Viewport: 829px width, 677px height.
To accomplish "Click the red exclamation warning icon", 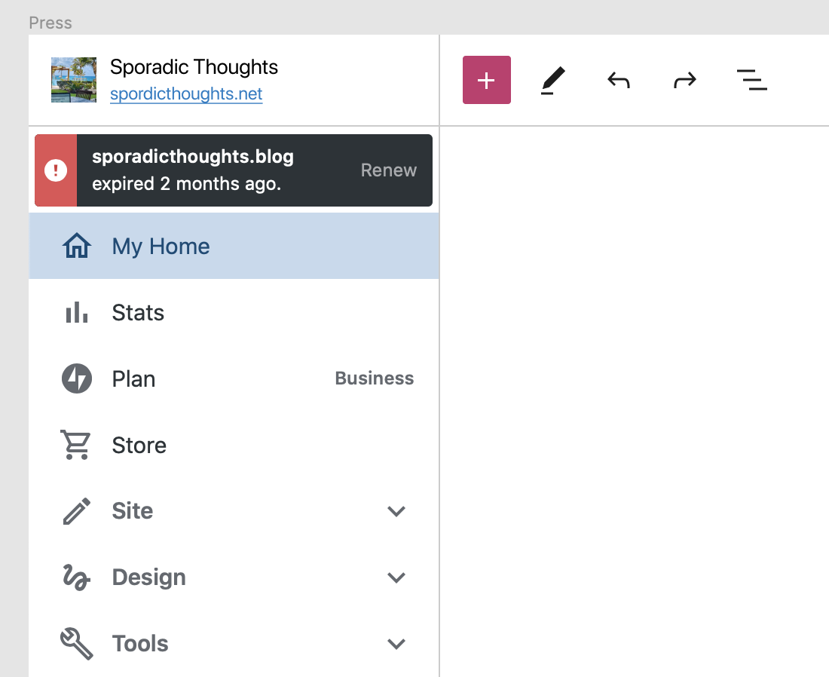I will 56,170.
